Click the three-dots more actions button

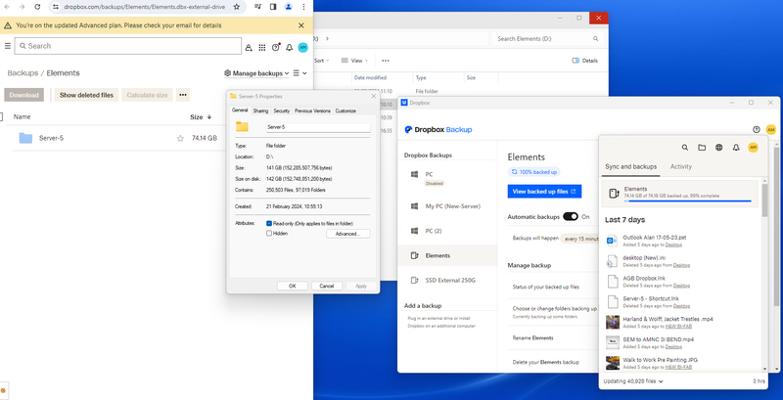click(x=183, y=95)
